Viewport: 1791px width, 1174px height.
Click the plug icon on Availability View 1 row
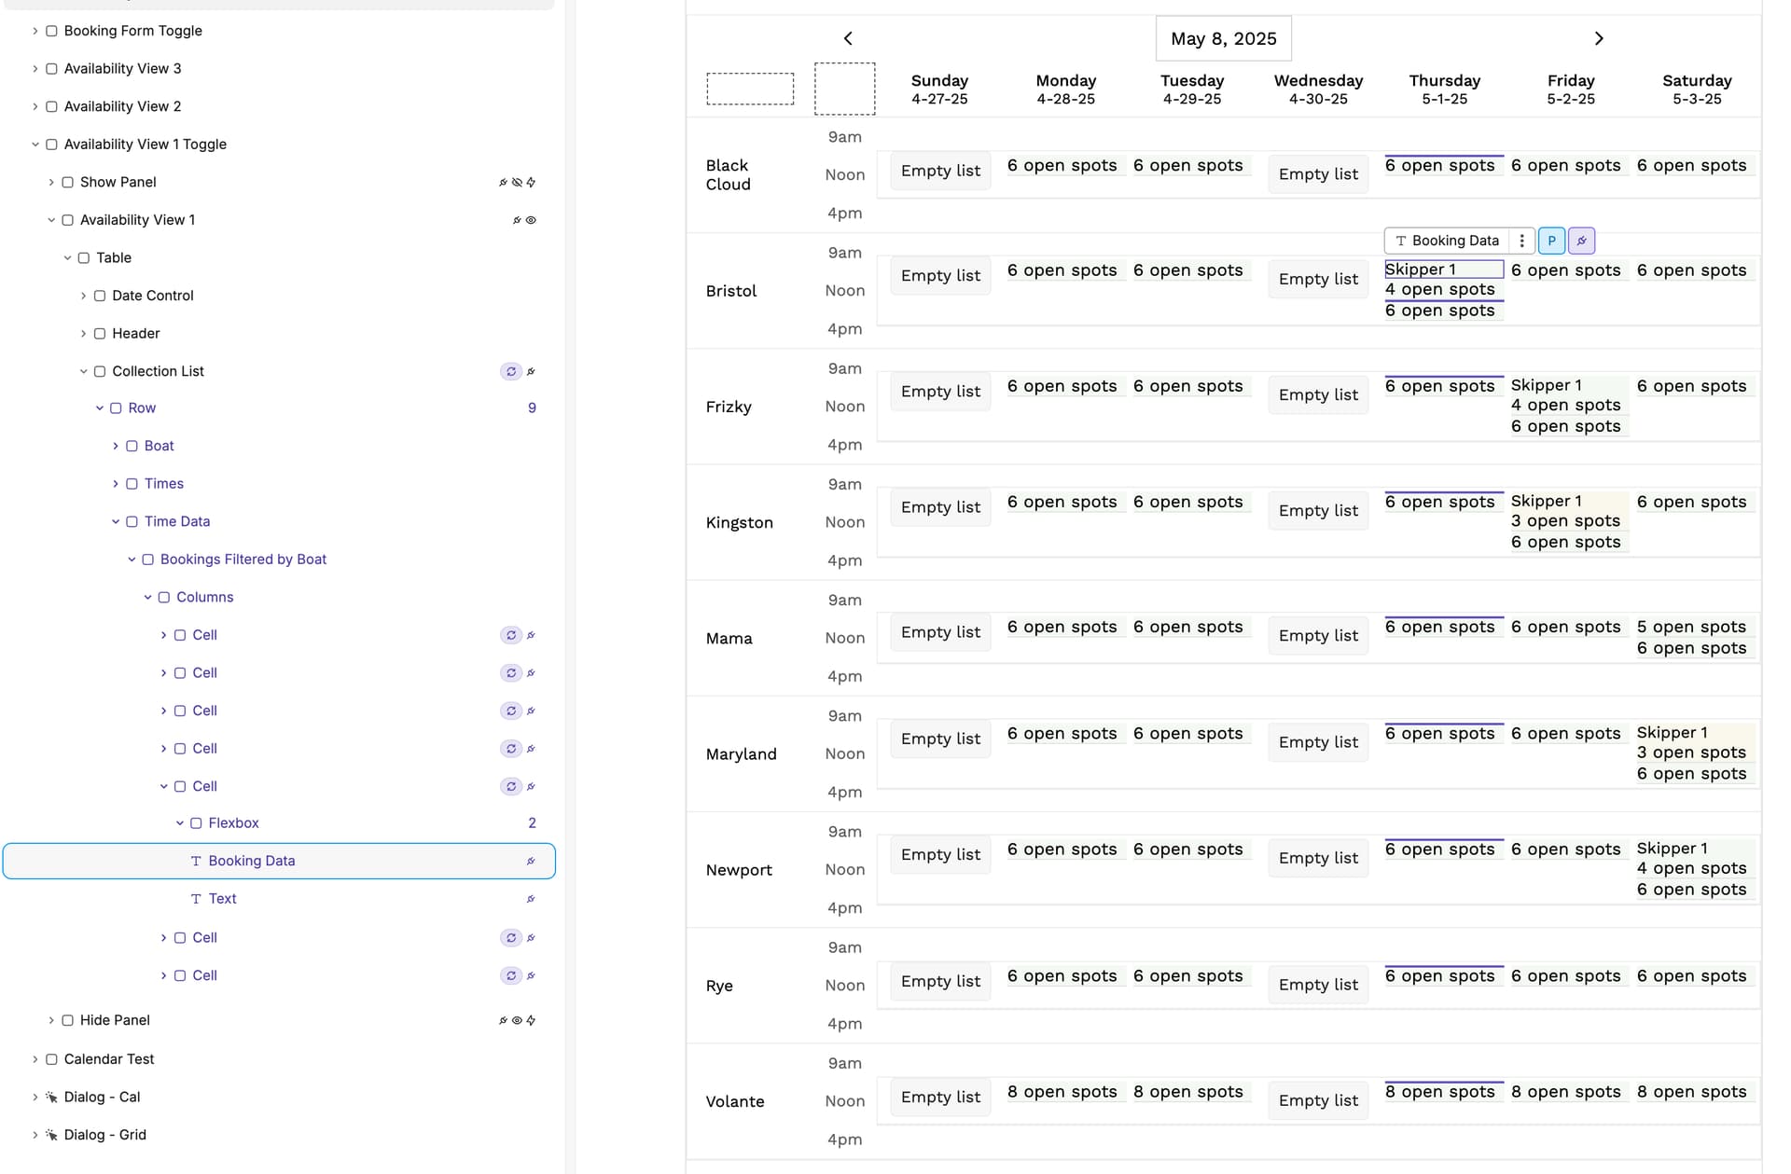point(517,220)
